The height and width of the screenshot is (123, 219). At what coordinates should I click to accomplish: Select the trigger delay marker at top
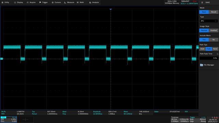(x=111, y=9)
